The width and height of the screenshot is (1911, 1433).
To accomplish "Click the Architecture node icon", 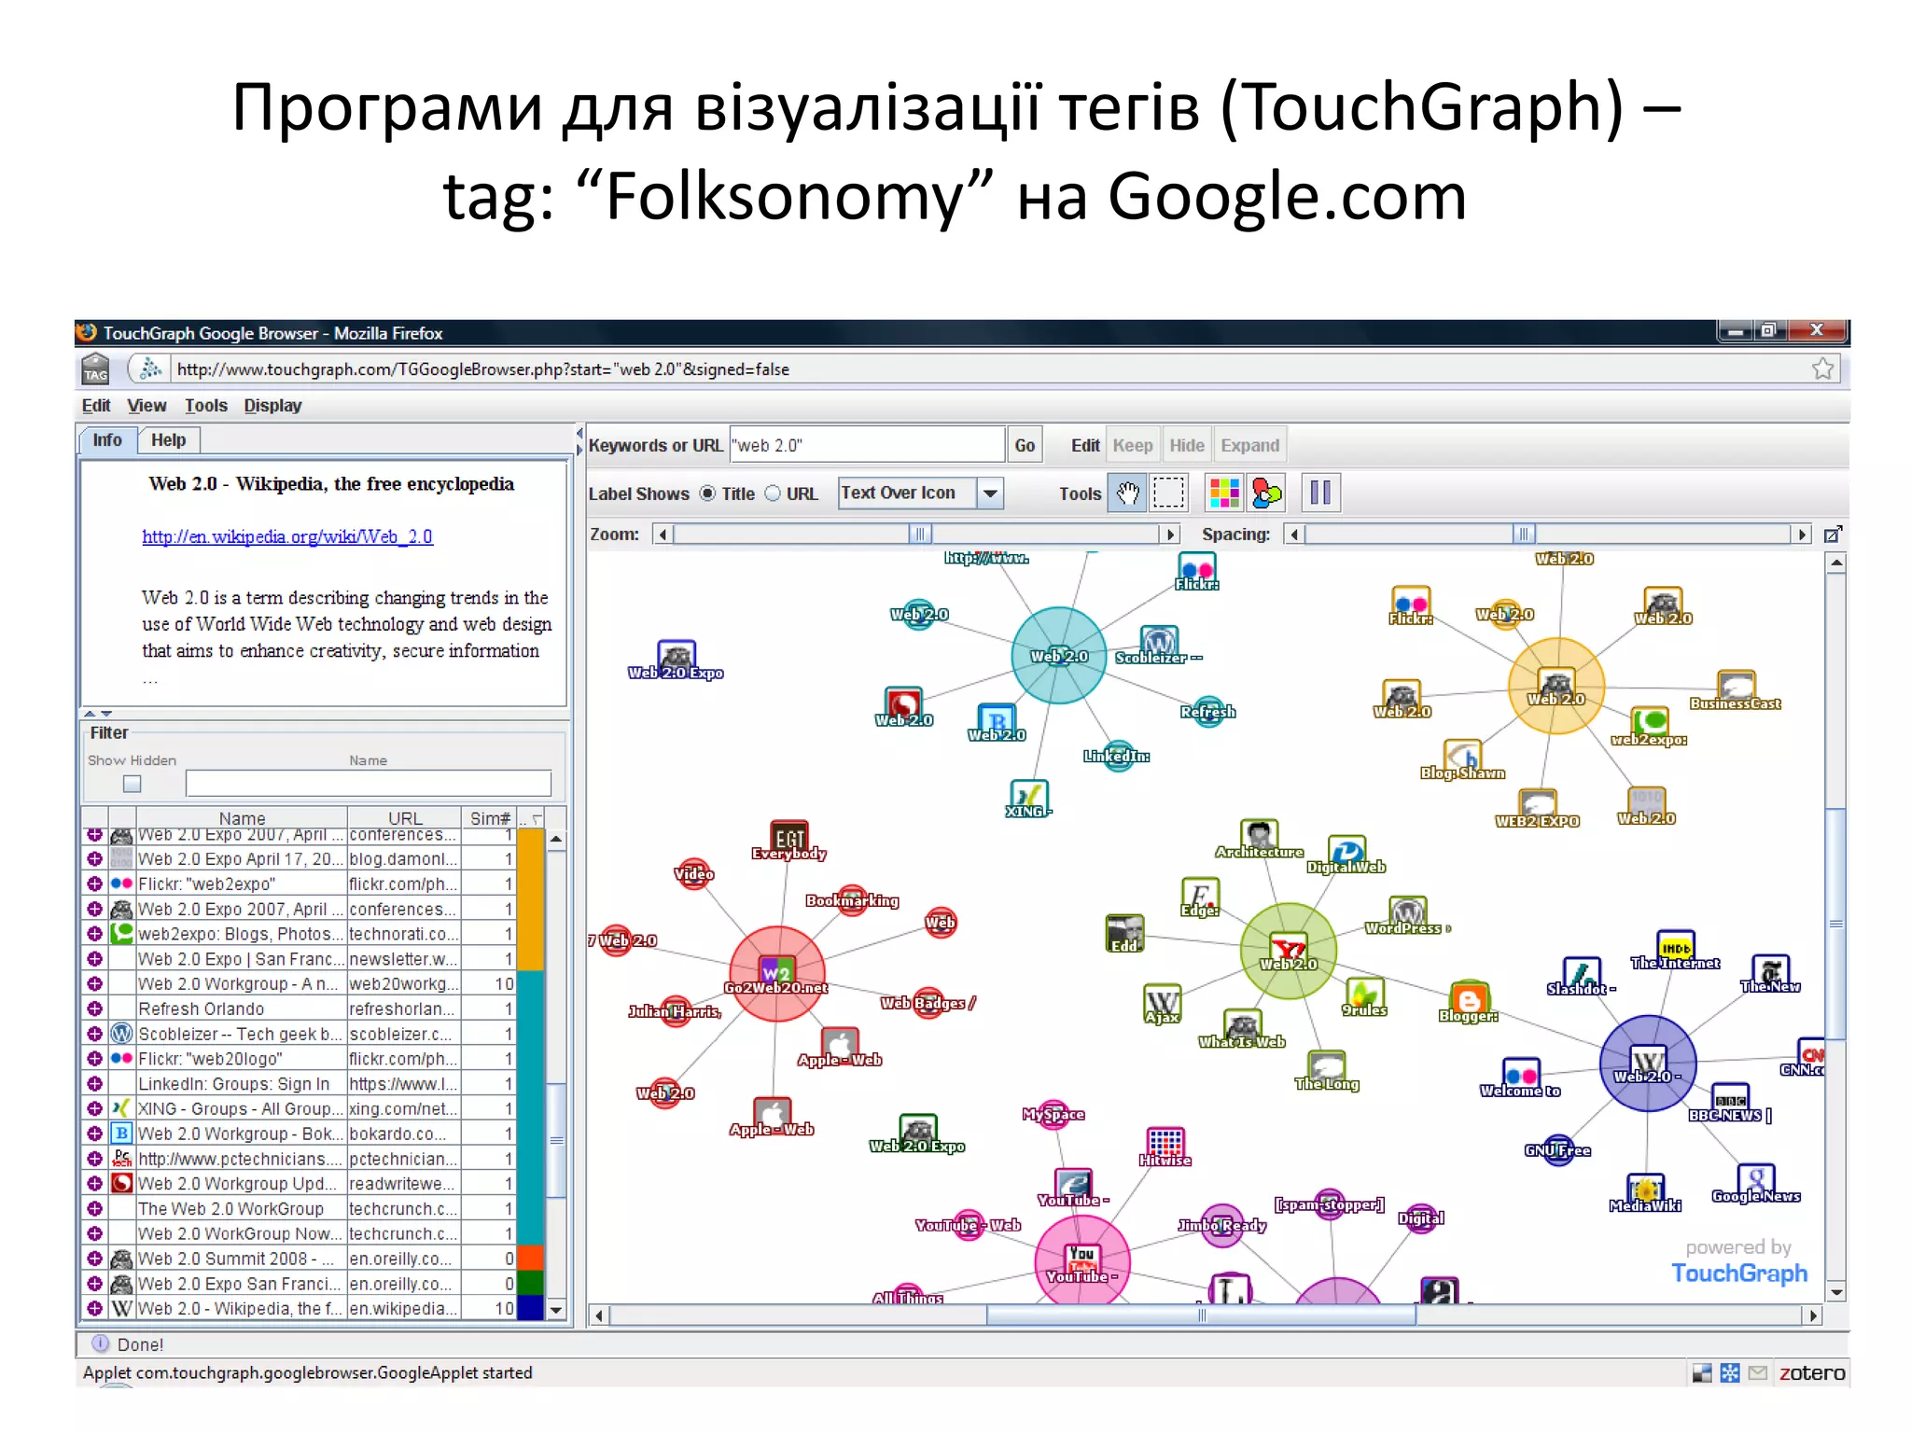I will click(x=1259, y=835).
